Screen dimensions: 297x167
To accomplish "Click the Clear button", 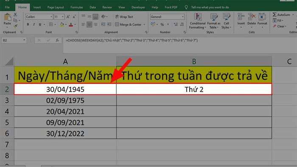I will [x=279, y=26].
